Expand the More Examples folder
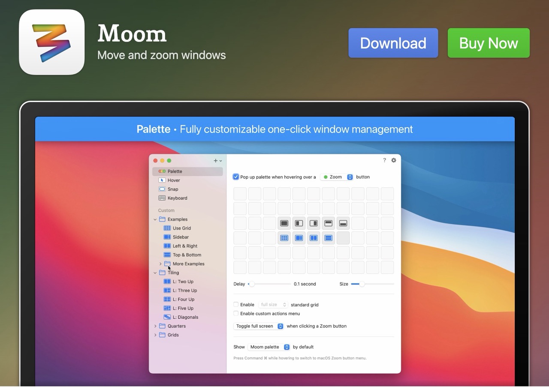This screenshot has height=387, width=549. [160, 264]
